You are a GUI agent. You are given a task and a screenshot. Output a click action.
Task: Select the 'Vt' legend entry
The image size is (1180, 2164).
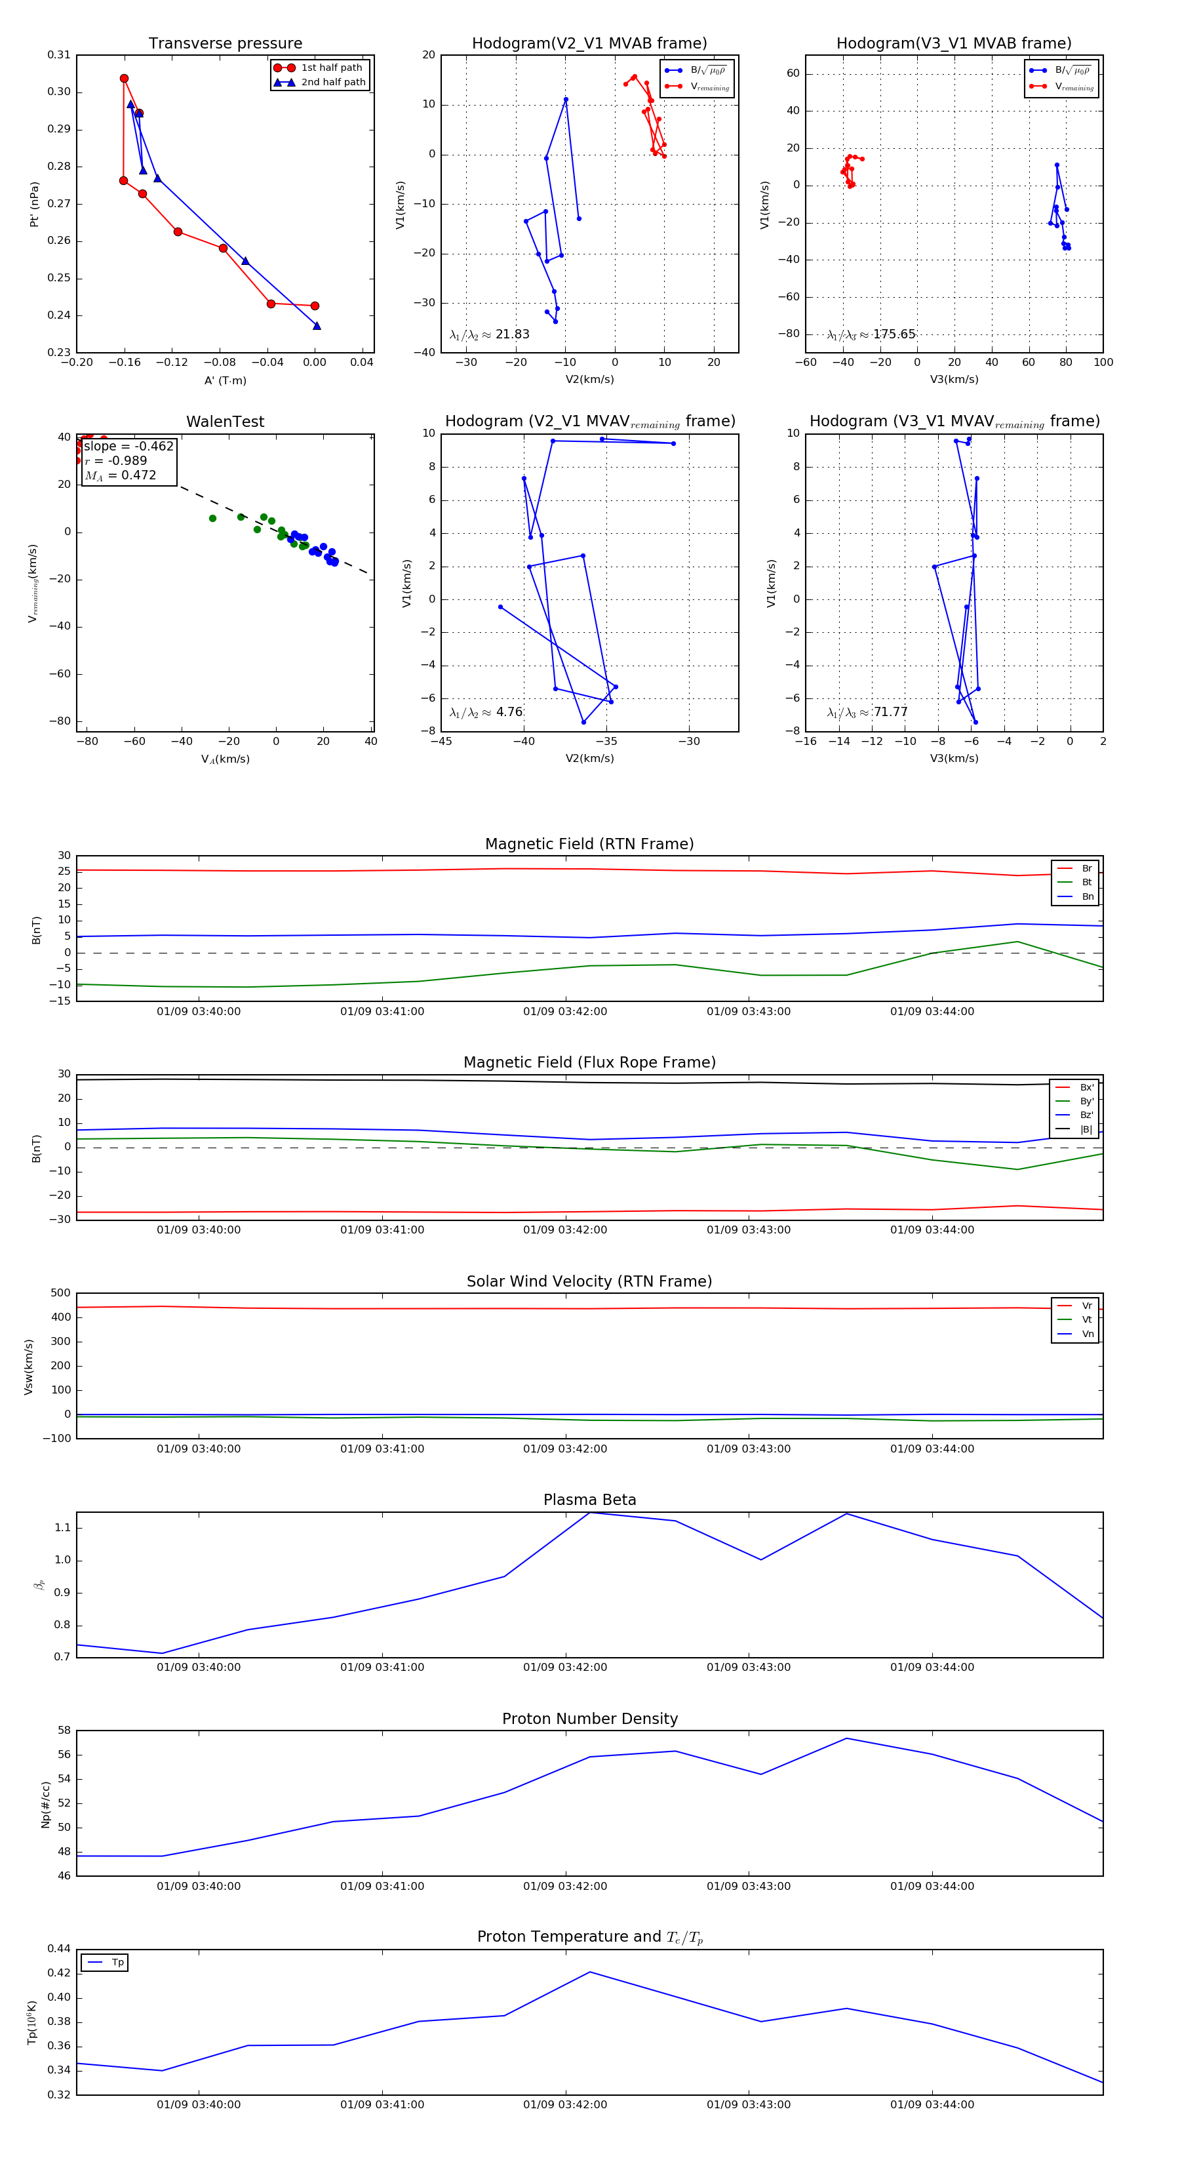[1075, 1320]
